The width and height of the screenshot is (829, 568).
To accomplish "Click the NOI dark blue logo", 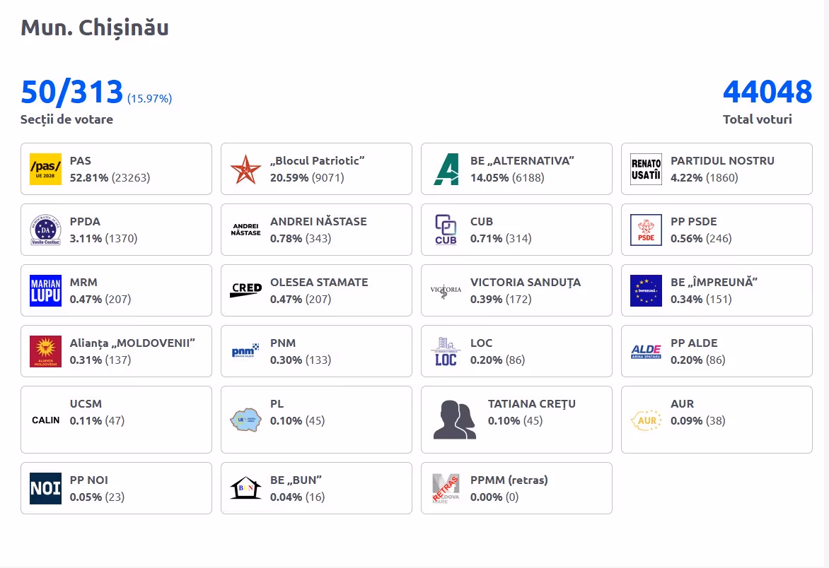I will (x=45, y=488).
